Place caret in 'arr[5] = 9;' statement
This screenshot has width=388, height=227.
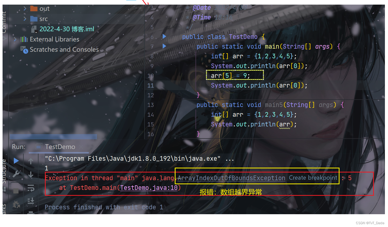230,76
